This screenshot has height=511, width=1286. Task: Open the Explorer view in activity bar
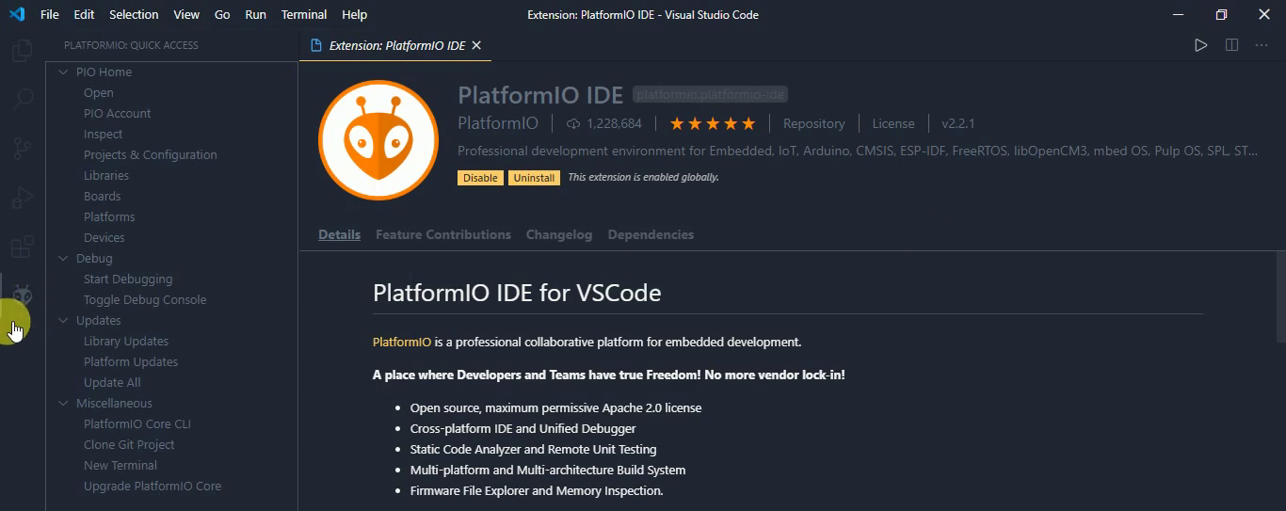coord(22,51)
